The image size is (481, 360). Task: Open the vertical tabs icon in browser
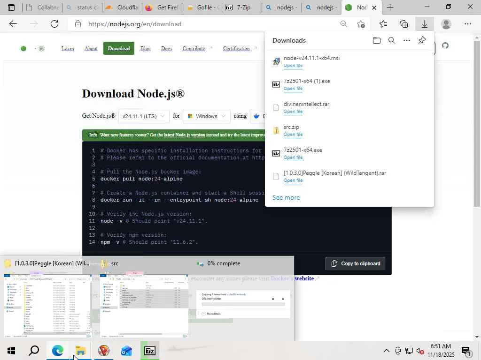11,7
